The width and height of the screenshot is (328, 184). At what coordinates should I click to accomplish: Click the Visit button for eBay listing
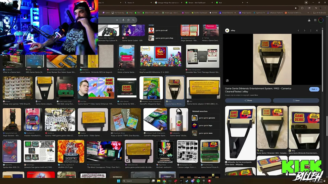tap(314, 89)
